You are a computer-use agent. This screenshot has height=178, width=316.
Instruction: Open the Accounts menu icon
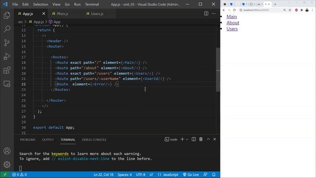(x=7, y=151)
